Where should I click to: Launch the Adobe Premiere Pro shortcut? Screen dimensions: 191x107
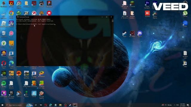[x=147, y=5]
